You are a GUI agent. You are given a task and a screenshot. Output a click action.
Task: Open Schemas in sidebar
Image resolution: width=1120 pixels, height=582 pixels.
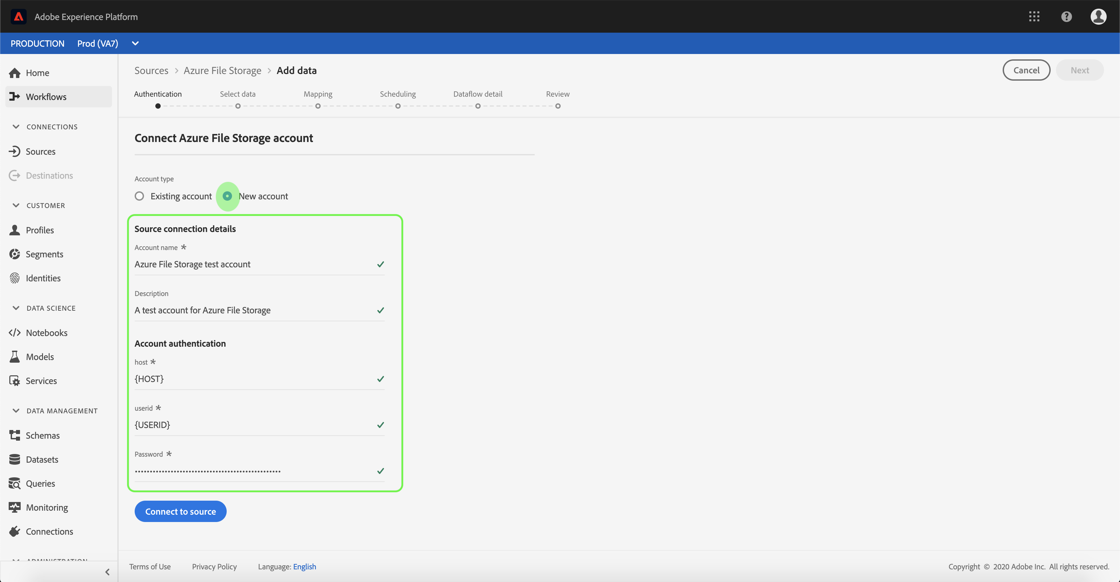coord(43,435)
